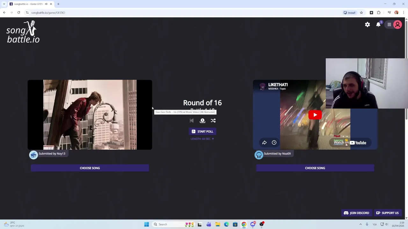Viewport: 408px width, 229px height.
Task: Close the songbattle.io browser tab
Action: [51, 4]
